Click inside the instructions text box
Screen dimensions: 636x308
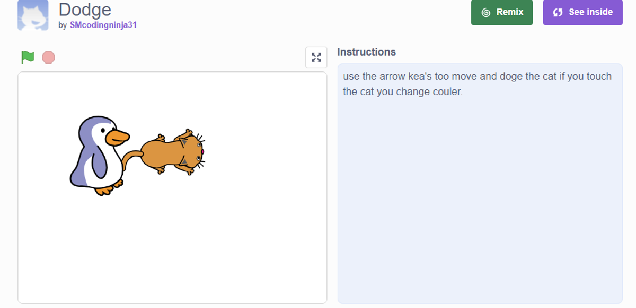coord(480,185)
